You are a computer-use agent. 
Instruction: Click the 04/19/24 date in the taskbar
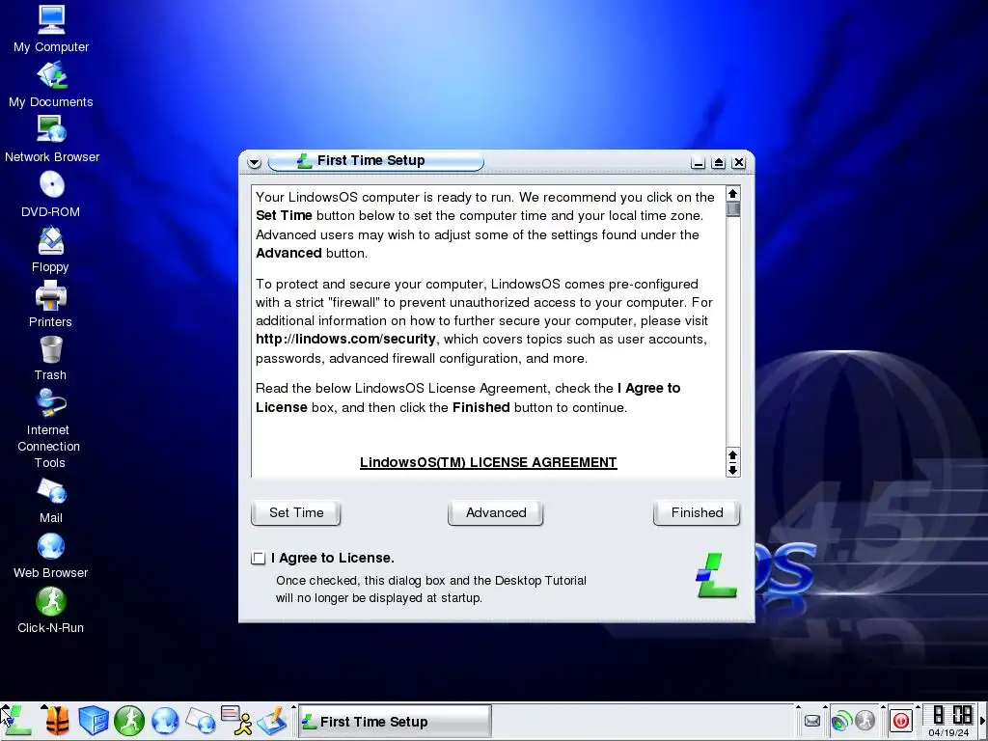coord(949,733)
